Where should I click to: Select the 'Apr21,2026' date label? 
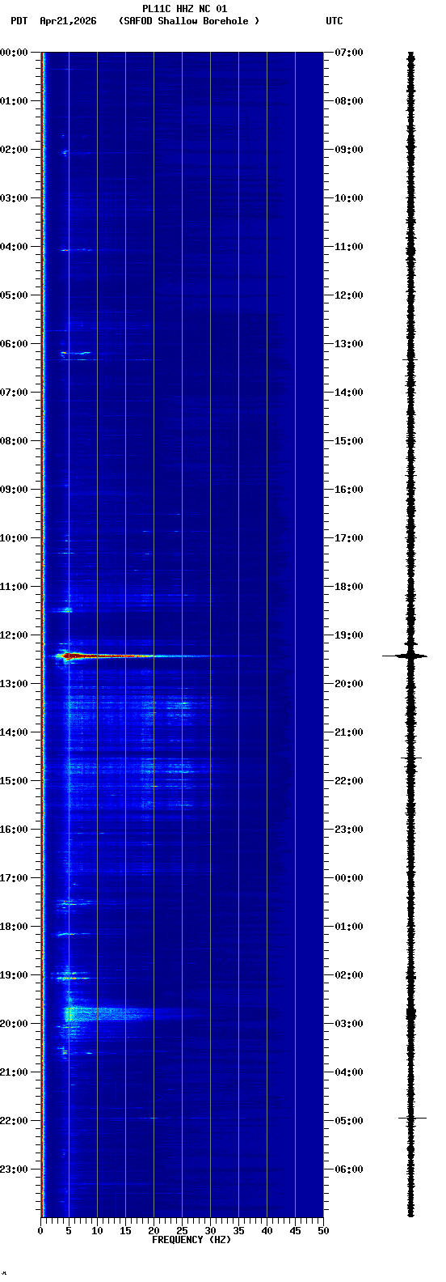tap(68, 21)
